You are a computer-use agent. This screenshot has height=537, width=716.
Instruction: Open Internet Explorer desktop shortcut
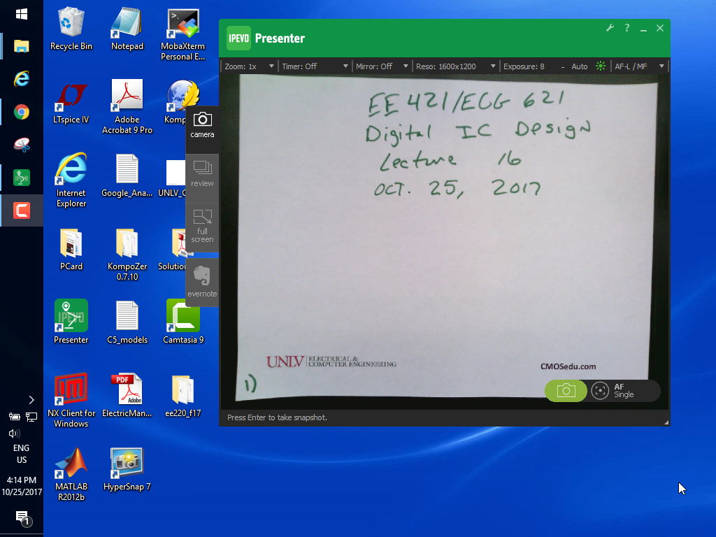(71, 180)
